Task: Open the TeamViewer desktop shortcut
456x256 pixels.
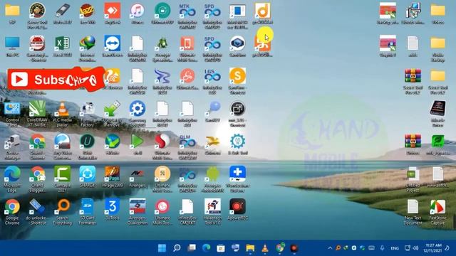Action: 113,46
